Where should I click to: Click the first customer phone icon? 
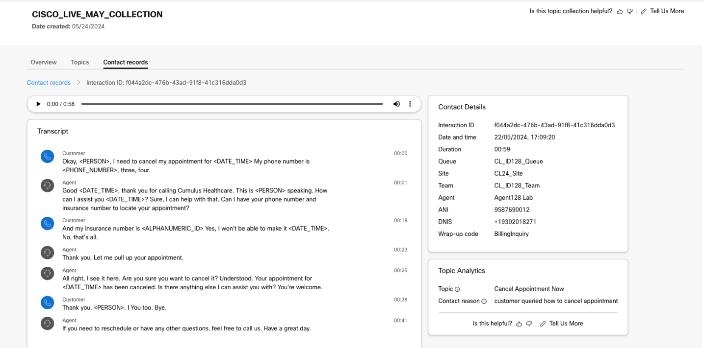click(48, 157)
